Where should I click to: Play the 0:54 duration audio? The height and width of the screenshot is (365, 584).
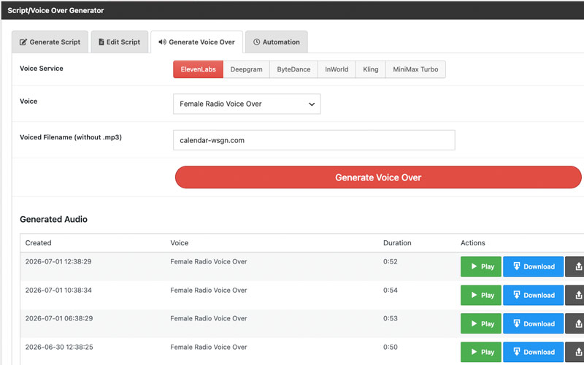481,295
